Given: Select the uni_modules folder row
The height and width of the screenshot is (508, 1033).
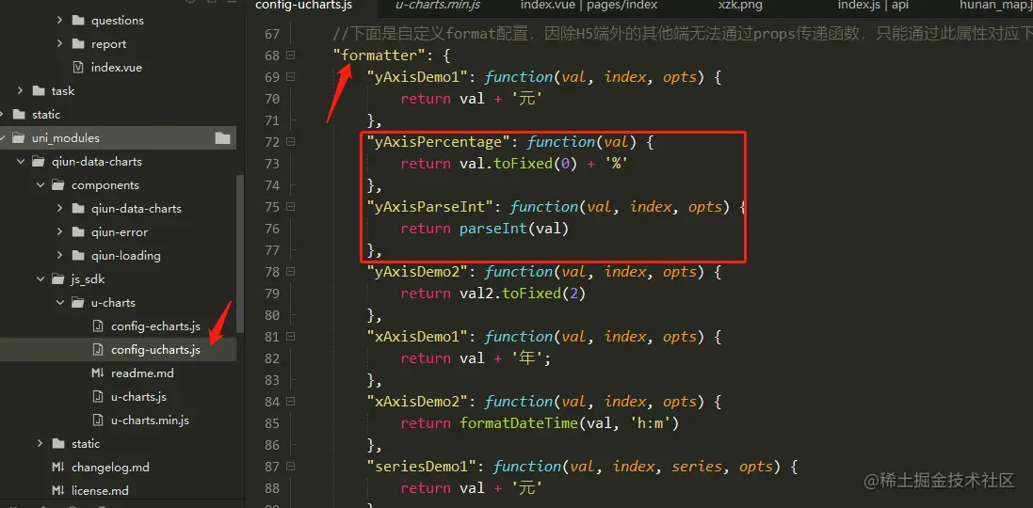Looking at the screenshot, I should point(119,138).
